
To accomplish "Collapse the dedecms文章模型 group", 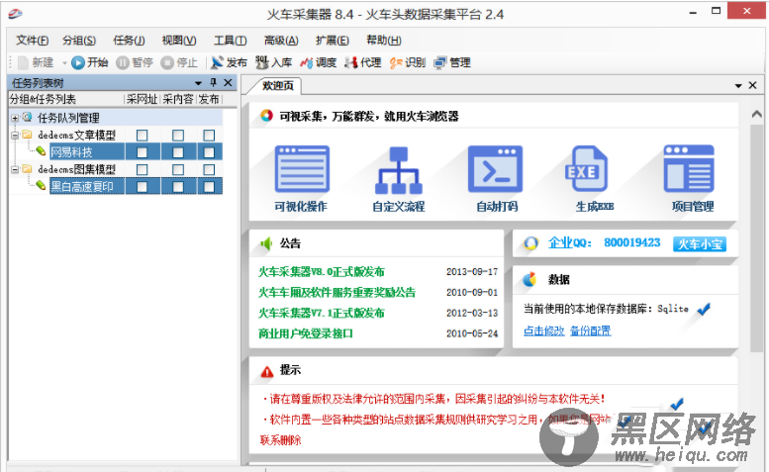I will point(15,135).
